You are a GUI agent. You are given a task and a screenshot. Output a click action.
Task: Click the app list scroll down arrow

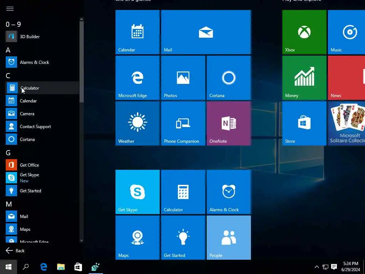pyautogui.click(x=81, y=240)
